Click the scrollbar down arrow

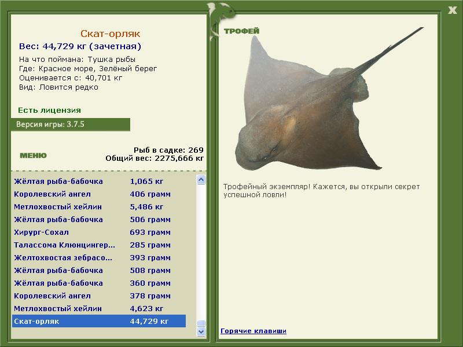(201, 331)
